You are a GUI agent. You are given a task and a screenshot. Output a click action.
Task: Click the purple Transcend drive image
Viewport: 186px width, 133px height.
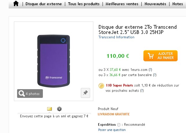click(53, 61)
